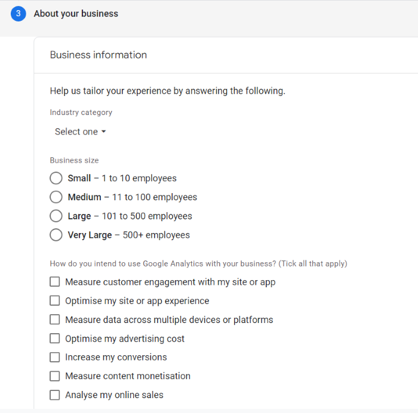418x413 pixels.
Task: Check the Measure content monetisation box
Action: [55, 376]
